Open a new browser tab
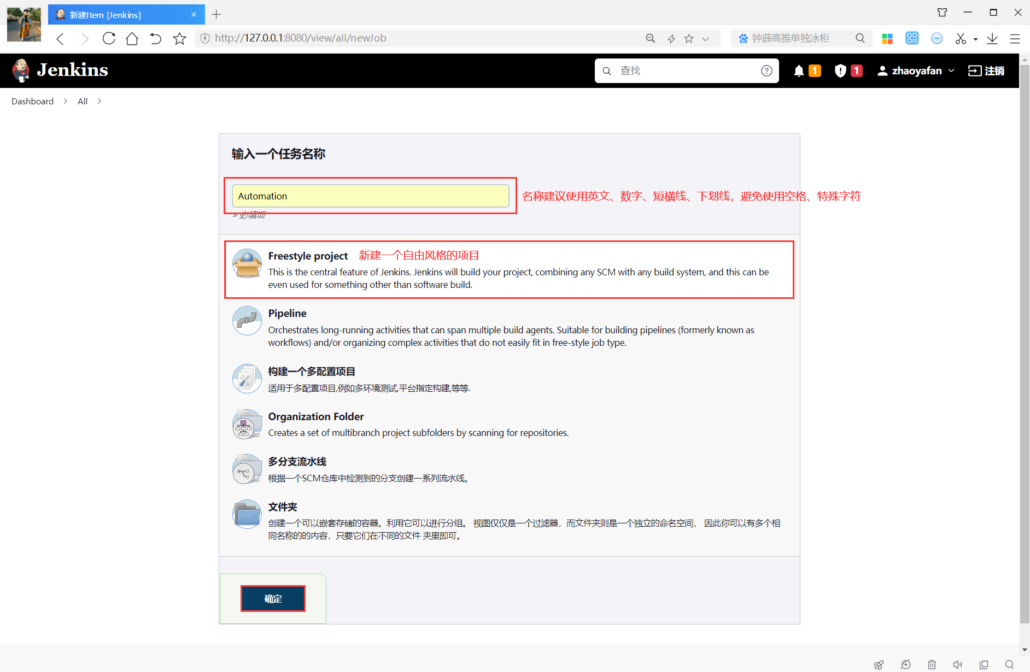The image size is (1030, 672). coord(216,14)
